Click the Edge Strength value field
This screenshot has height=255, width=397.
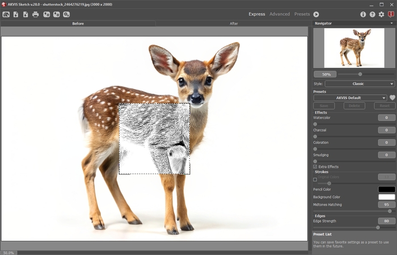click(x=386, y=221)
